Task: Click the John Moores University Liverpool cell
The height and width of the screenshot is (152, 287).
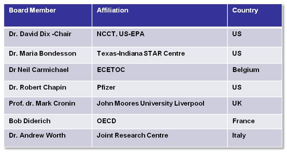Action: (151, 103)
